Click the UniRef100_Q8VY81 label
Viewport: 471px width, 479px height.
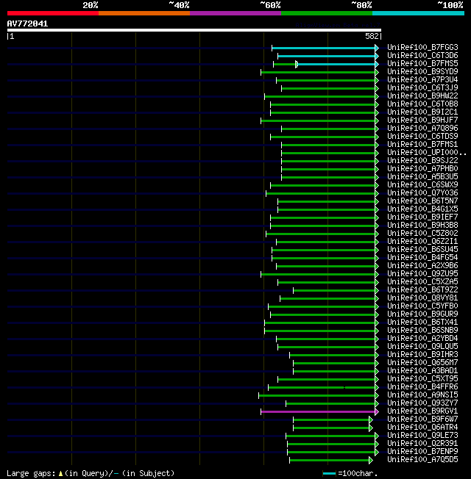422,298
